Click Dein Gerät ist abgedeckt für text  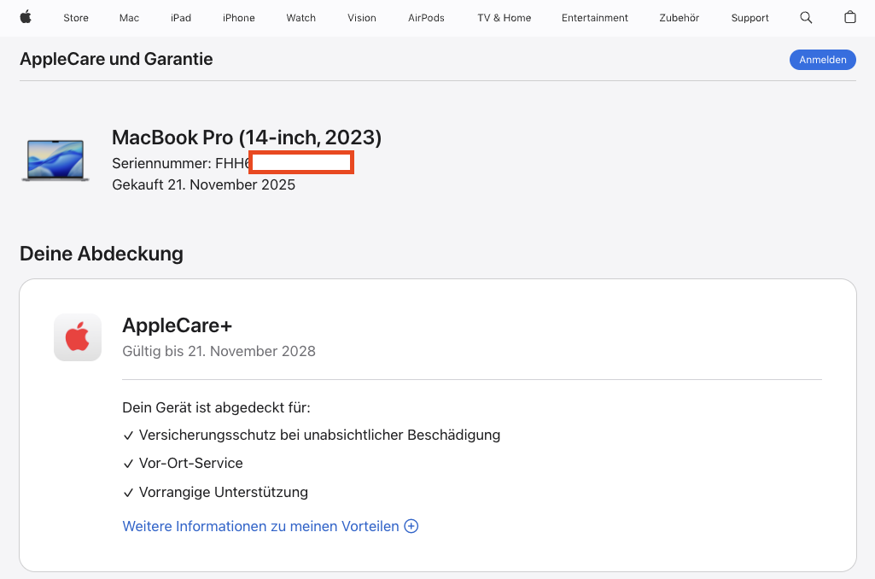[x=217, y=407]
